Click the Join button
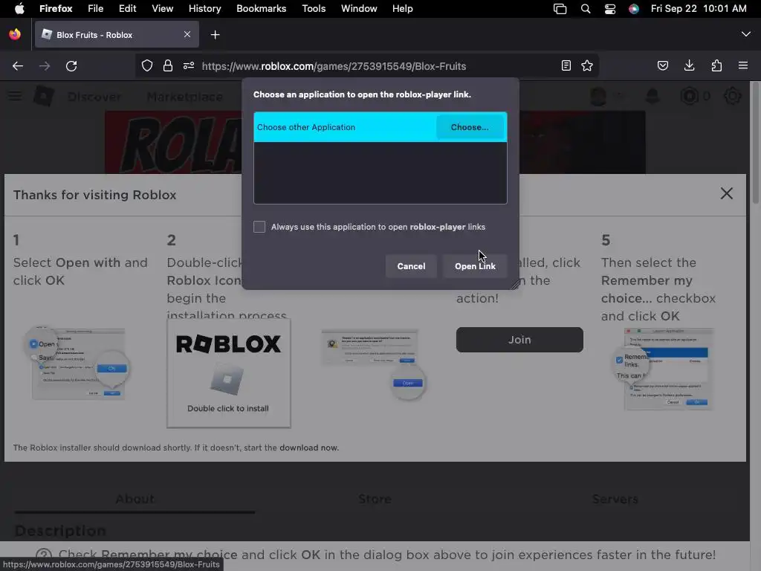761x571 pixels. (519, 339)
